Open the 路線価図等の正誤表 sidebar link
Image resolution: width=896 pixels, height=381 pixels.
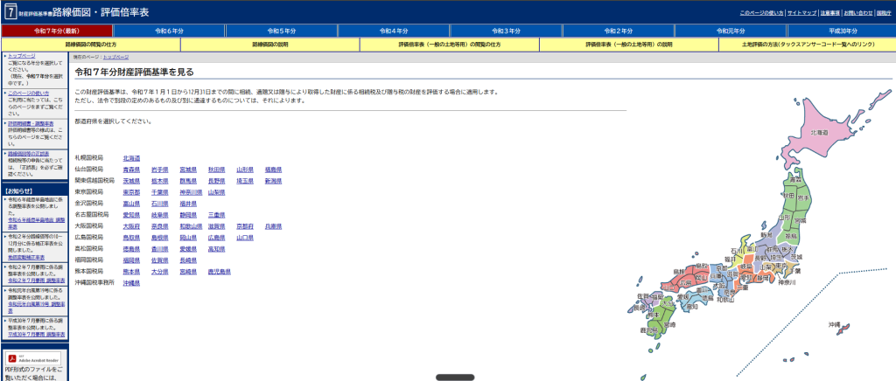tap(30, 153)
